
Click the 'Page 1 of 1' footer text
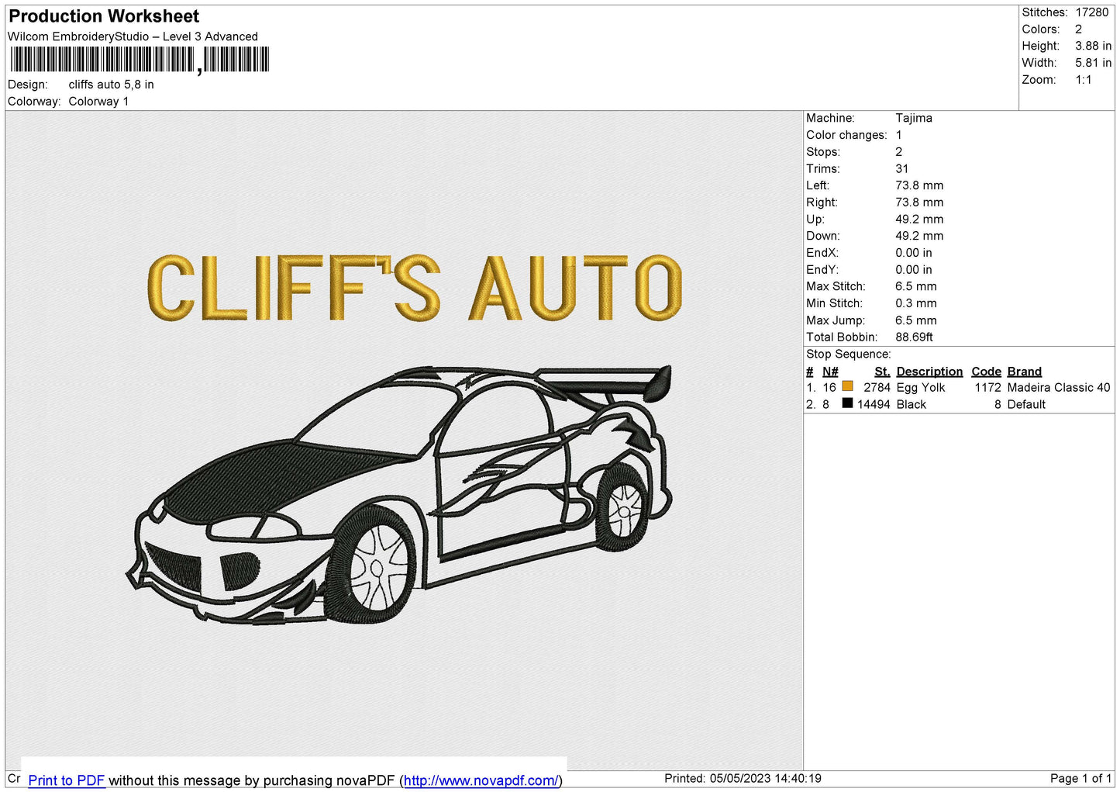(1080, 779)
